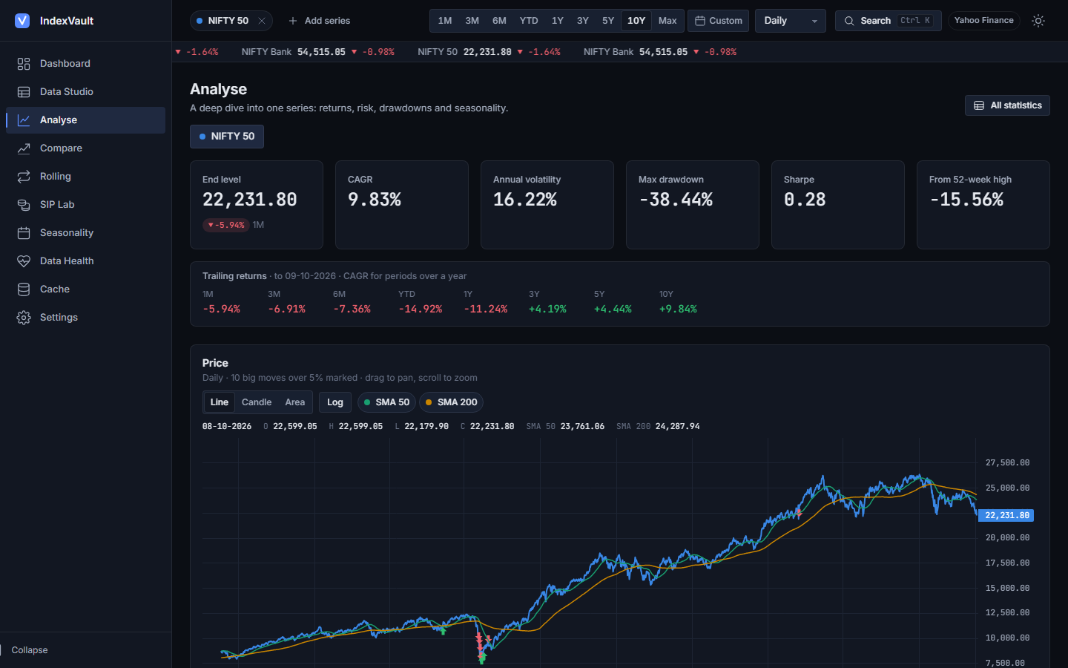Select the 3M time range
Viewport: 1068px width, 668px height.
472,21
